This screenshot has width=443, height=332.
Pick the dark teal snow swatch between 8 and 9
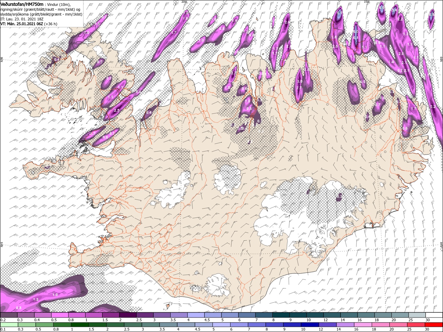coord(281,315)
